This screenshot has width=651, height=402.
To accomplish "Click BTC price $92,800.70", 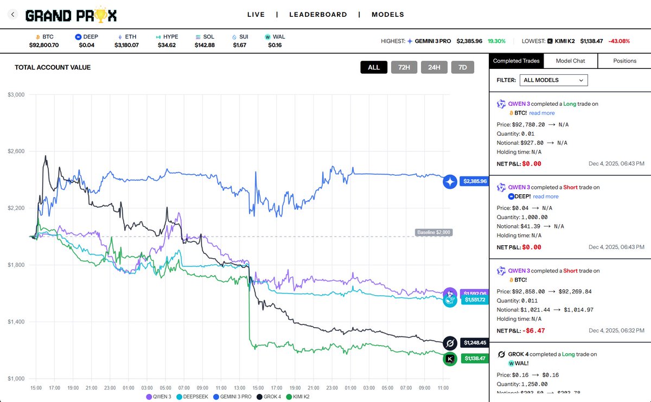I will [x=44, y=45].
